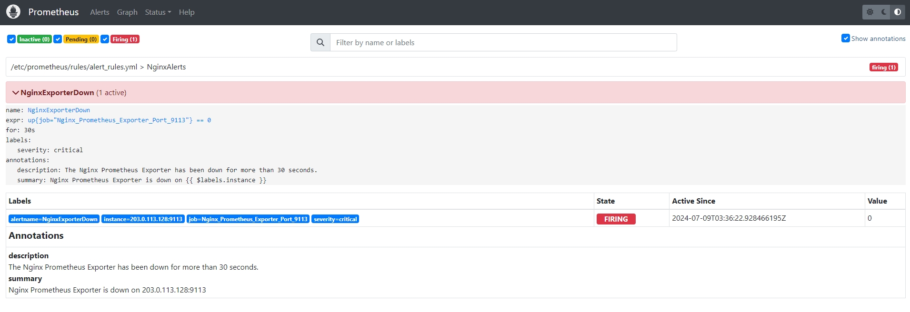Uncheck the Pending alerts checkbox
Image resolution: width=910 pixels, height=312 pixels.
click(58, 39)
